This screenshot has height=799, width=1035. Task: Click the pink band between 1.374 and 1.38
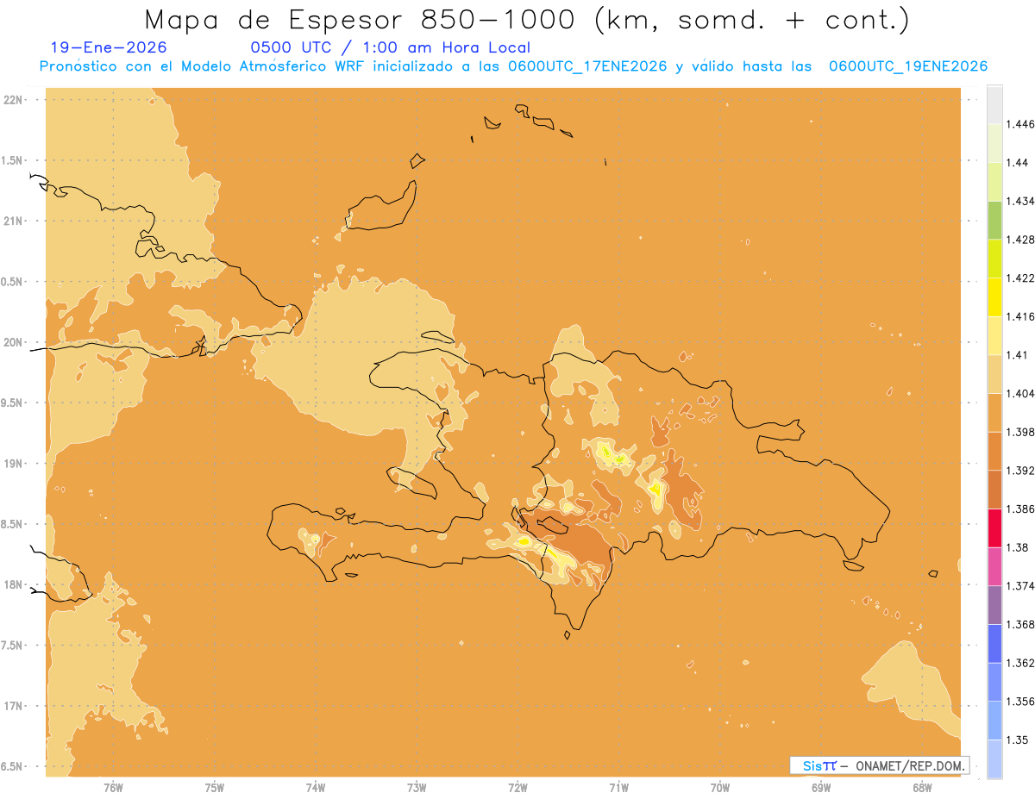(x=994, y=566)
